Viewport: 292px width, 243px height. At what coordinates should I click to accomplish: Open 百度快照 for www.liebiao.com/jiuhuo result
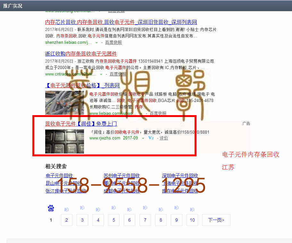point(158,113)
